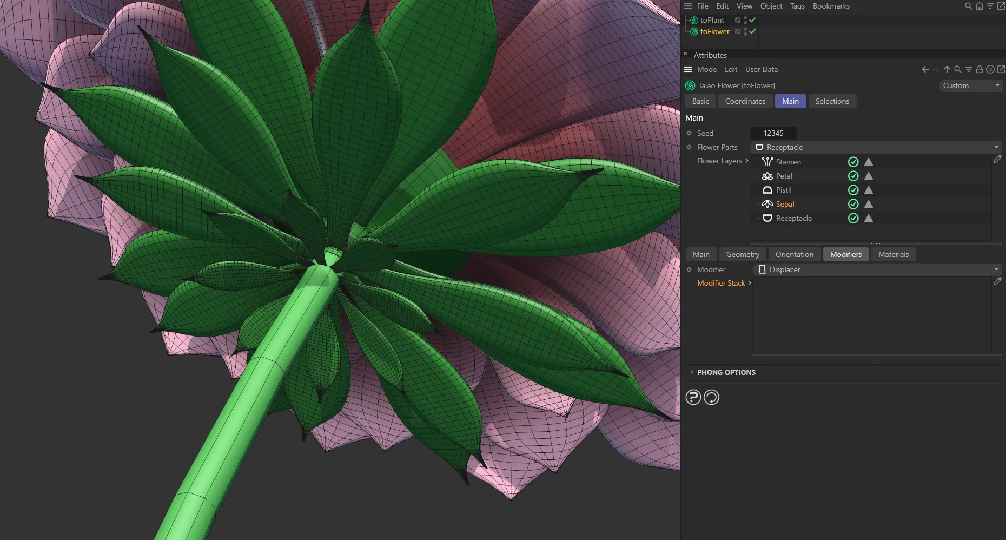Click the Sepal leaf icon
The height and width of the screenshot is (540, 1006).
(767, 204)
